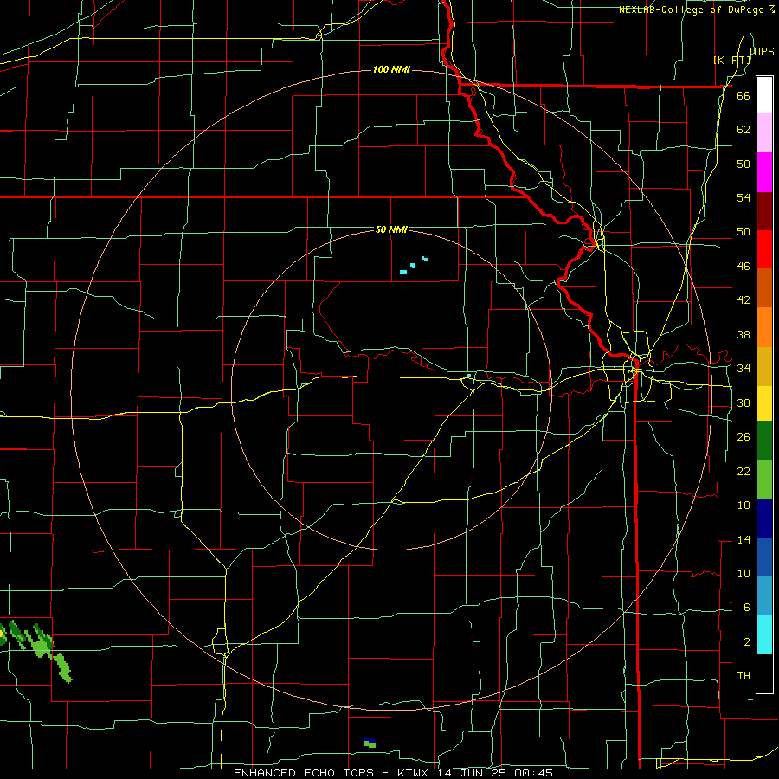Click the light blue 6 kft legend swatch

pyautogui.click(x=764, y=596)
